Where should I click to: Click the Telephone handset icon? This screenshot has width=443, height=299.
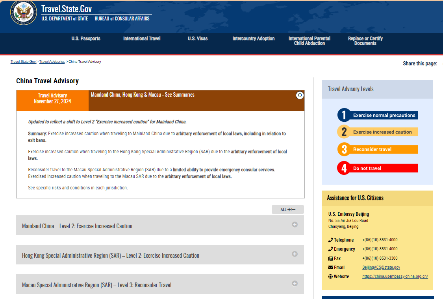click(330, 240)
